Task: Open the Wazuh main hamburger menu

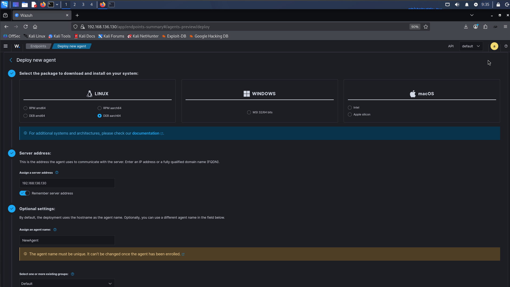Action: (6, 46)
